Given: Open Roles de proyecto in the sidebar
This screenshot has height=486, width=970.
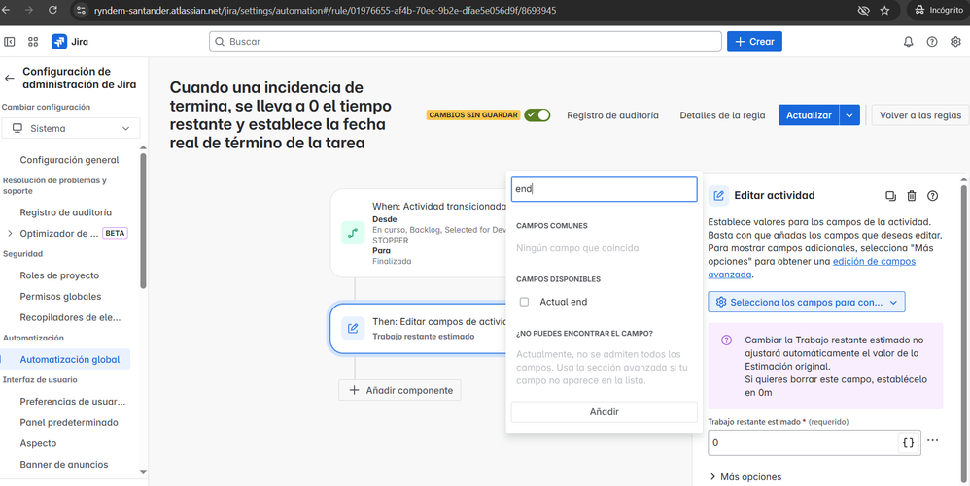Looking at the screenshot, I should coord(59,275).
